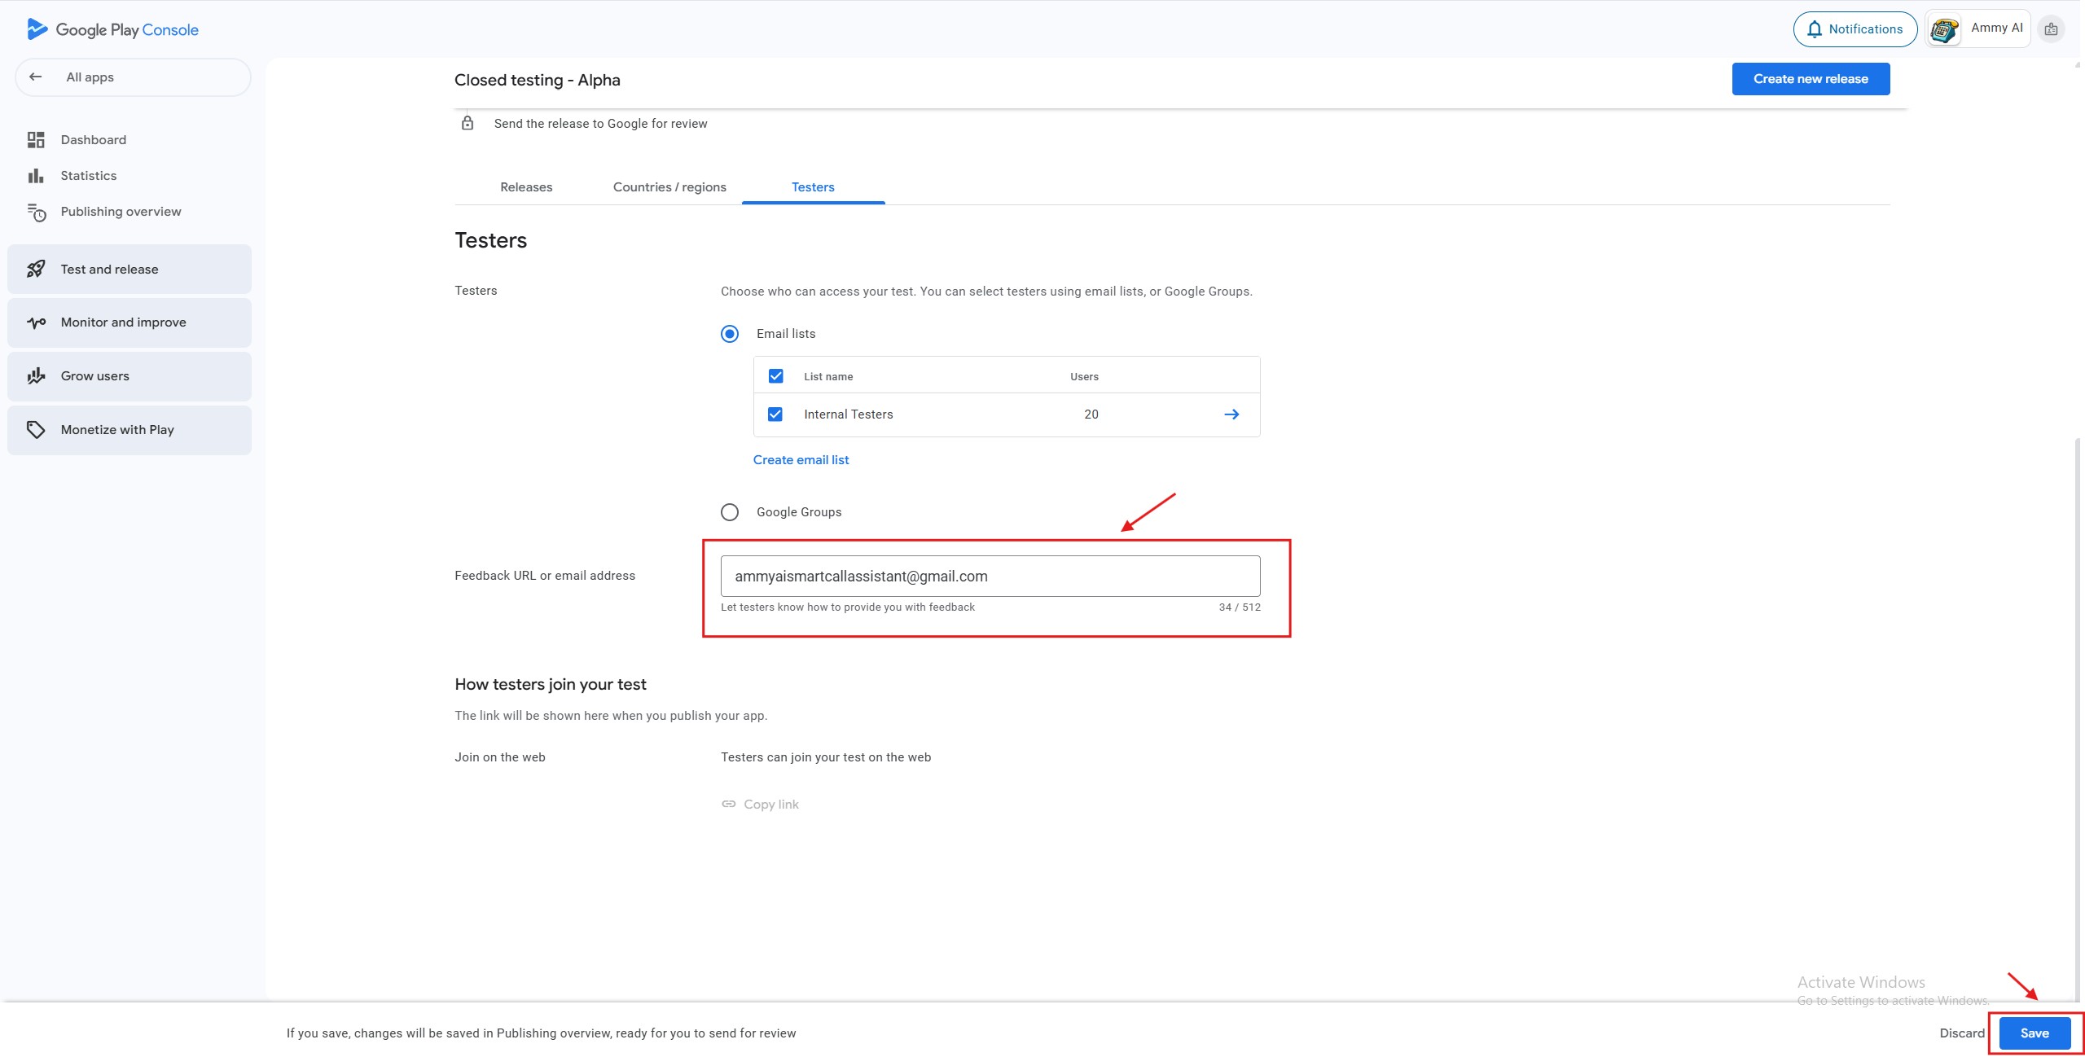Click the Create new release button
Screen dimensions: 2085x1057
1810,79
